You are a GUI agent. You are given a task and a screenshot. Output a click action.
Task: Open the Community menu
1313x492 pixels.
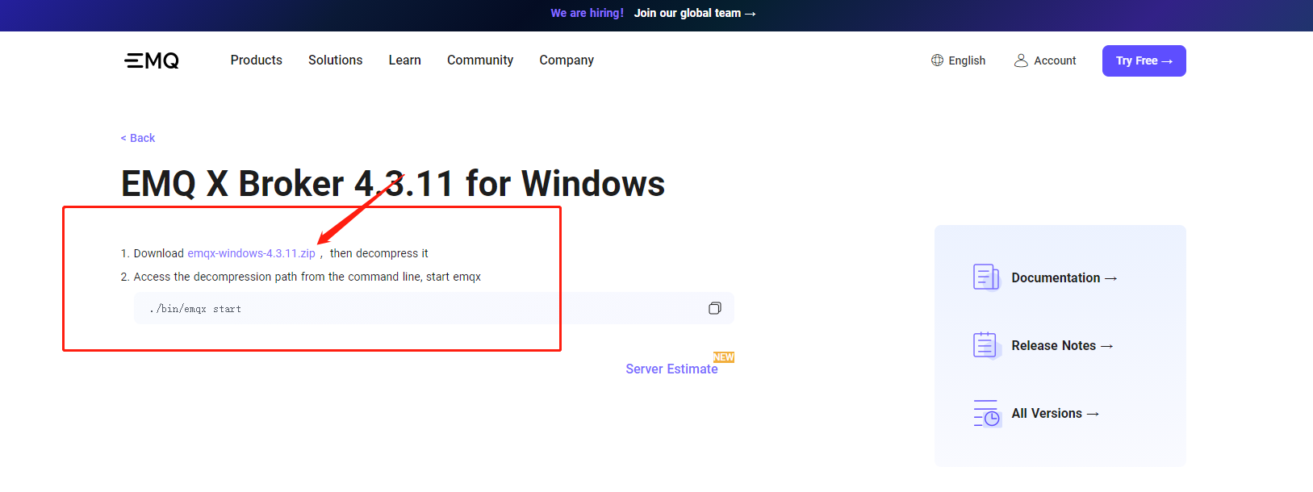(x=480, y=60)
